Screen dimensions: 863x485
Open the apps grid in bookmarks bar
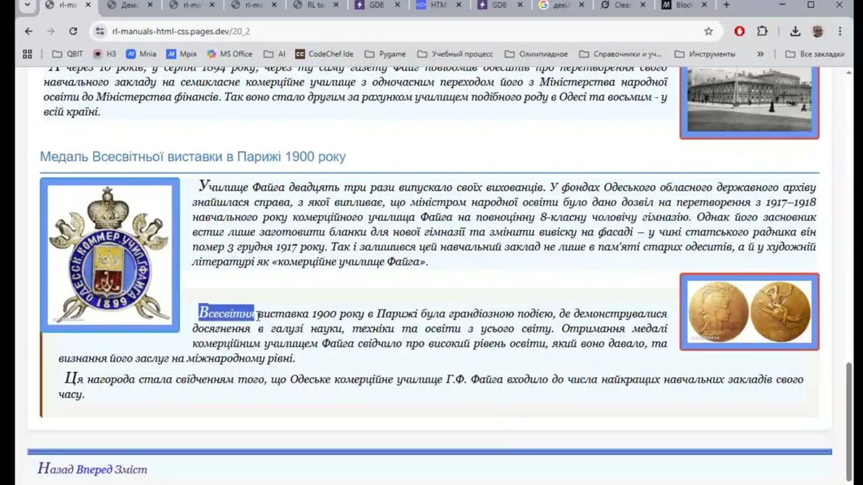tap(27, 54)
